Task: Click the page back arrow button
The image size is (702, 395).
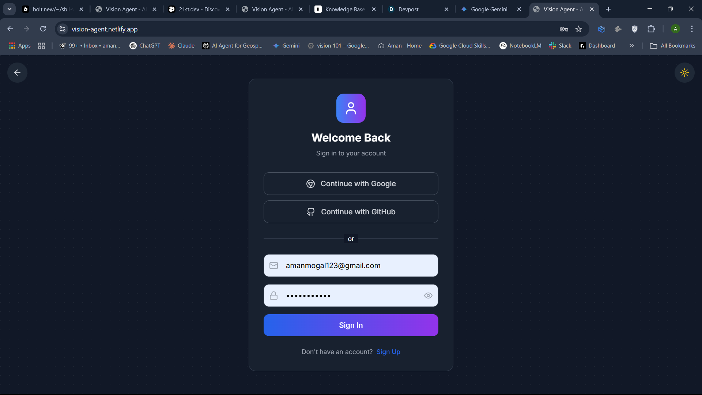Action: pos(17,72)
